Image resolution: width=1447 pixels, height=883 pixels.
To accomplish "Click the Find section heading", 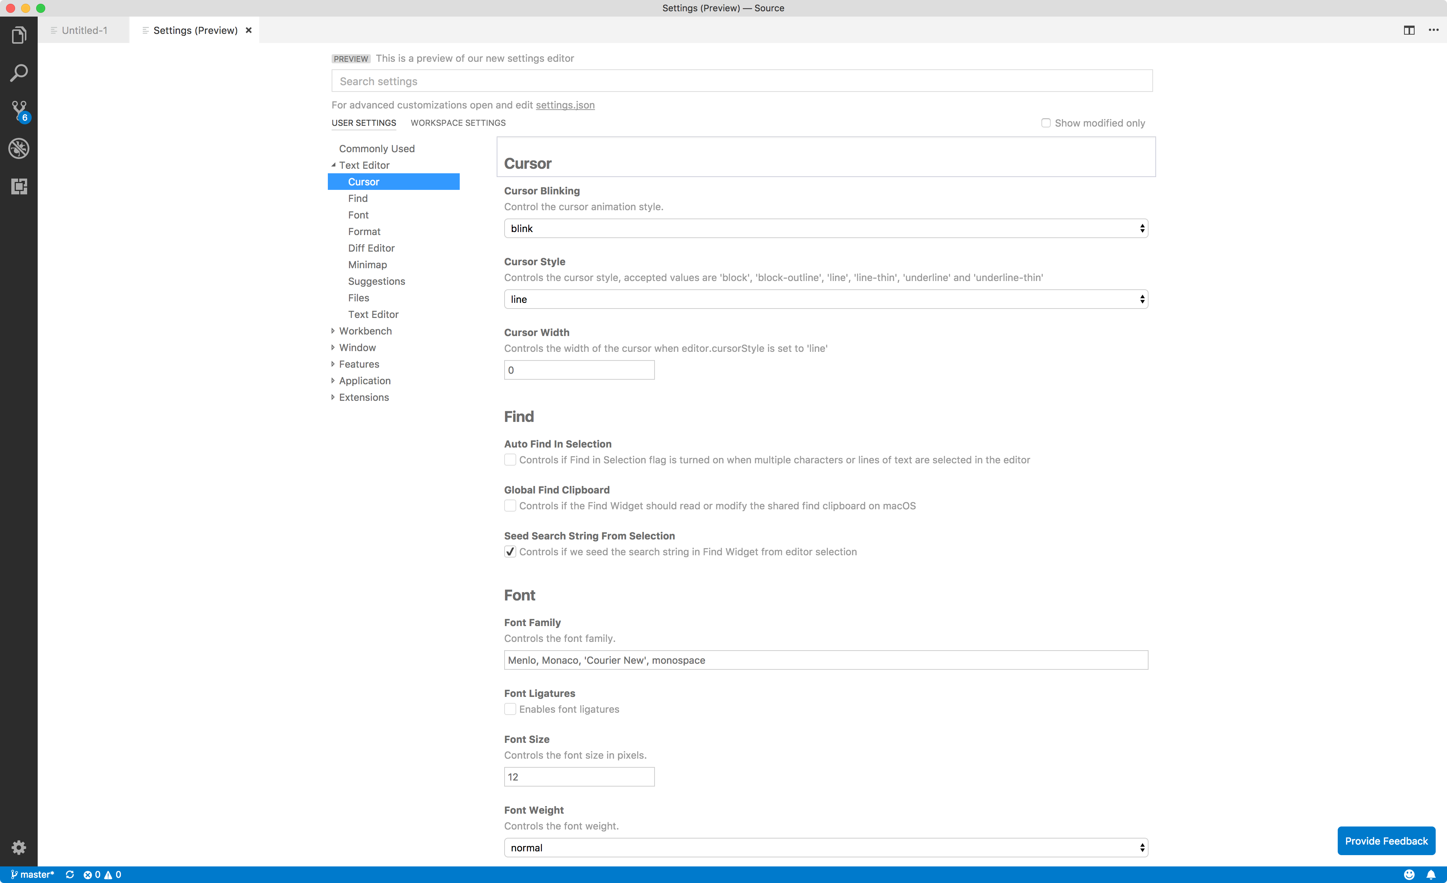I will 519,416.
